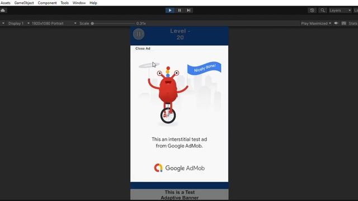Click the Play button in the Unity toolbar

point(170,10)
